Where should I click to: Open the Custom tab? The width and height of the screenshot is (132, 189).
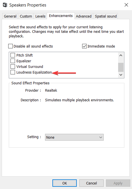point(26,16)
